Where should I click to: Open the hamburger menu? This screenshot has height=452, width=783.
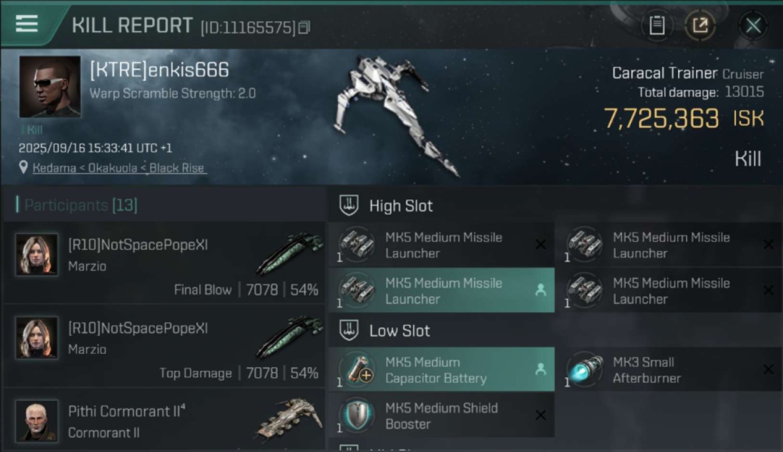point(27,24)
